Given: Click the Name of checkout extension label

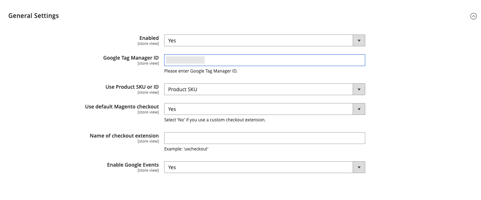Looking at the screenshot, I should [x=124, y=136].
